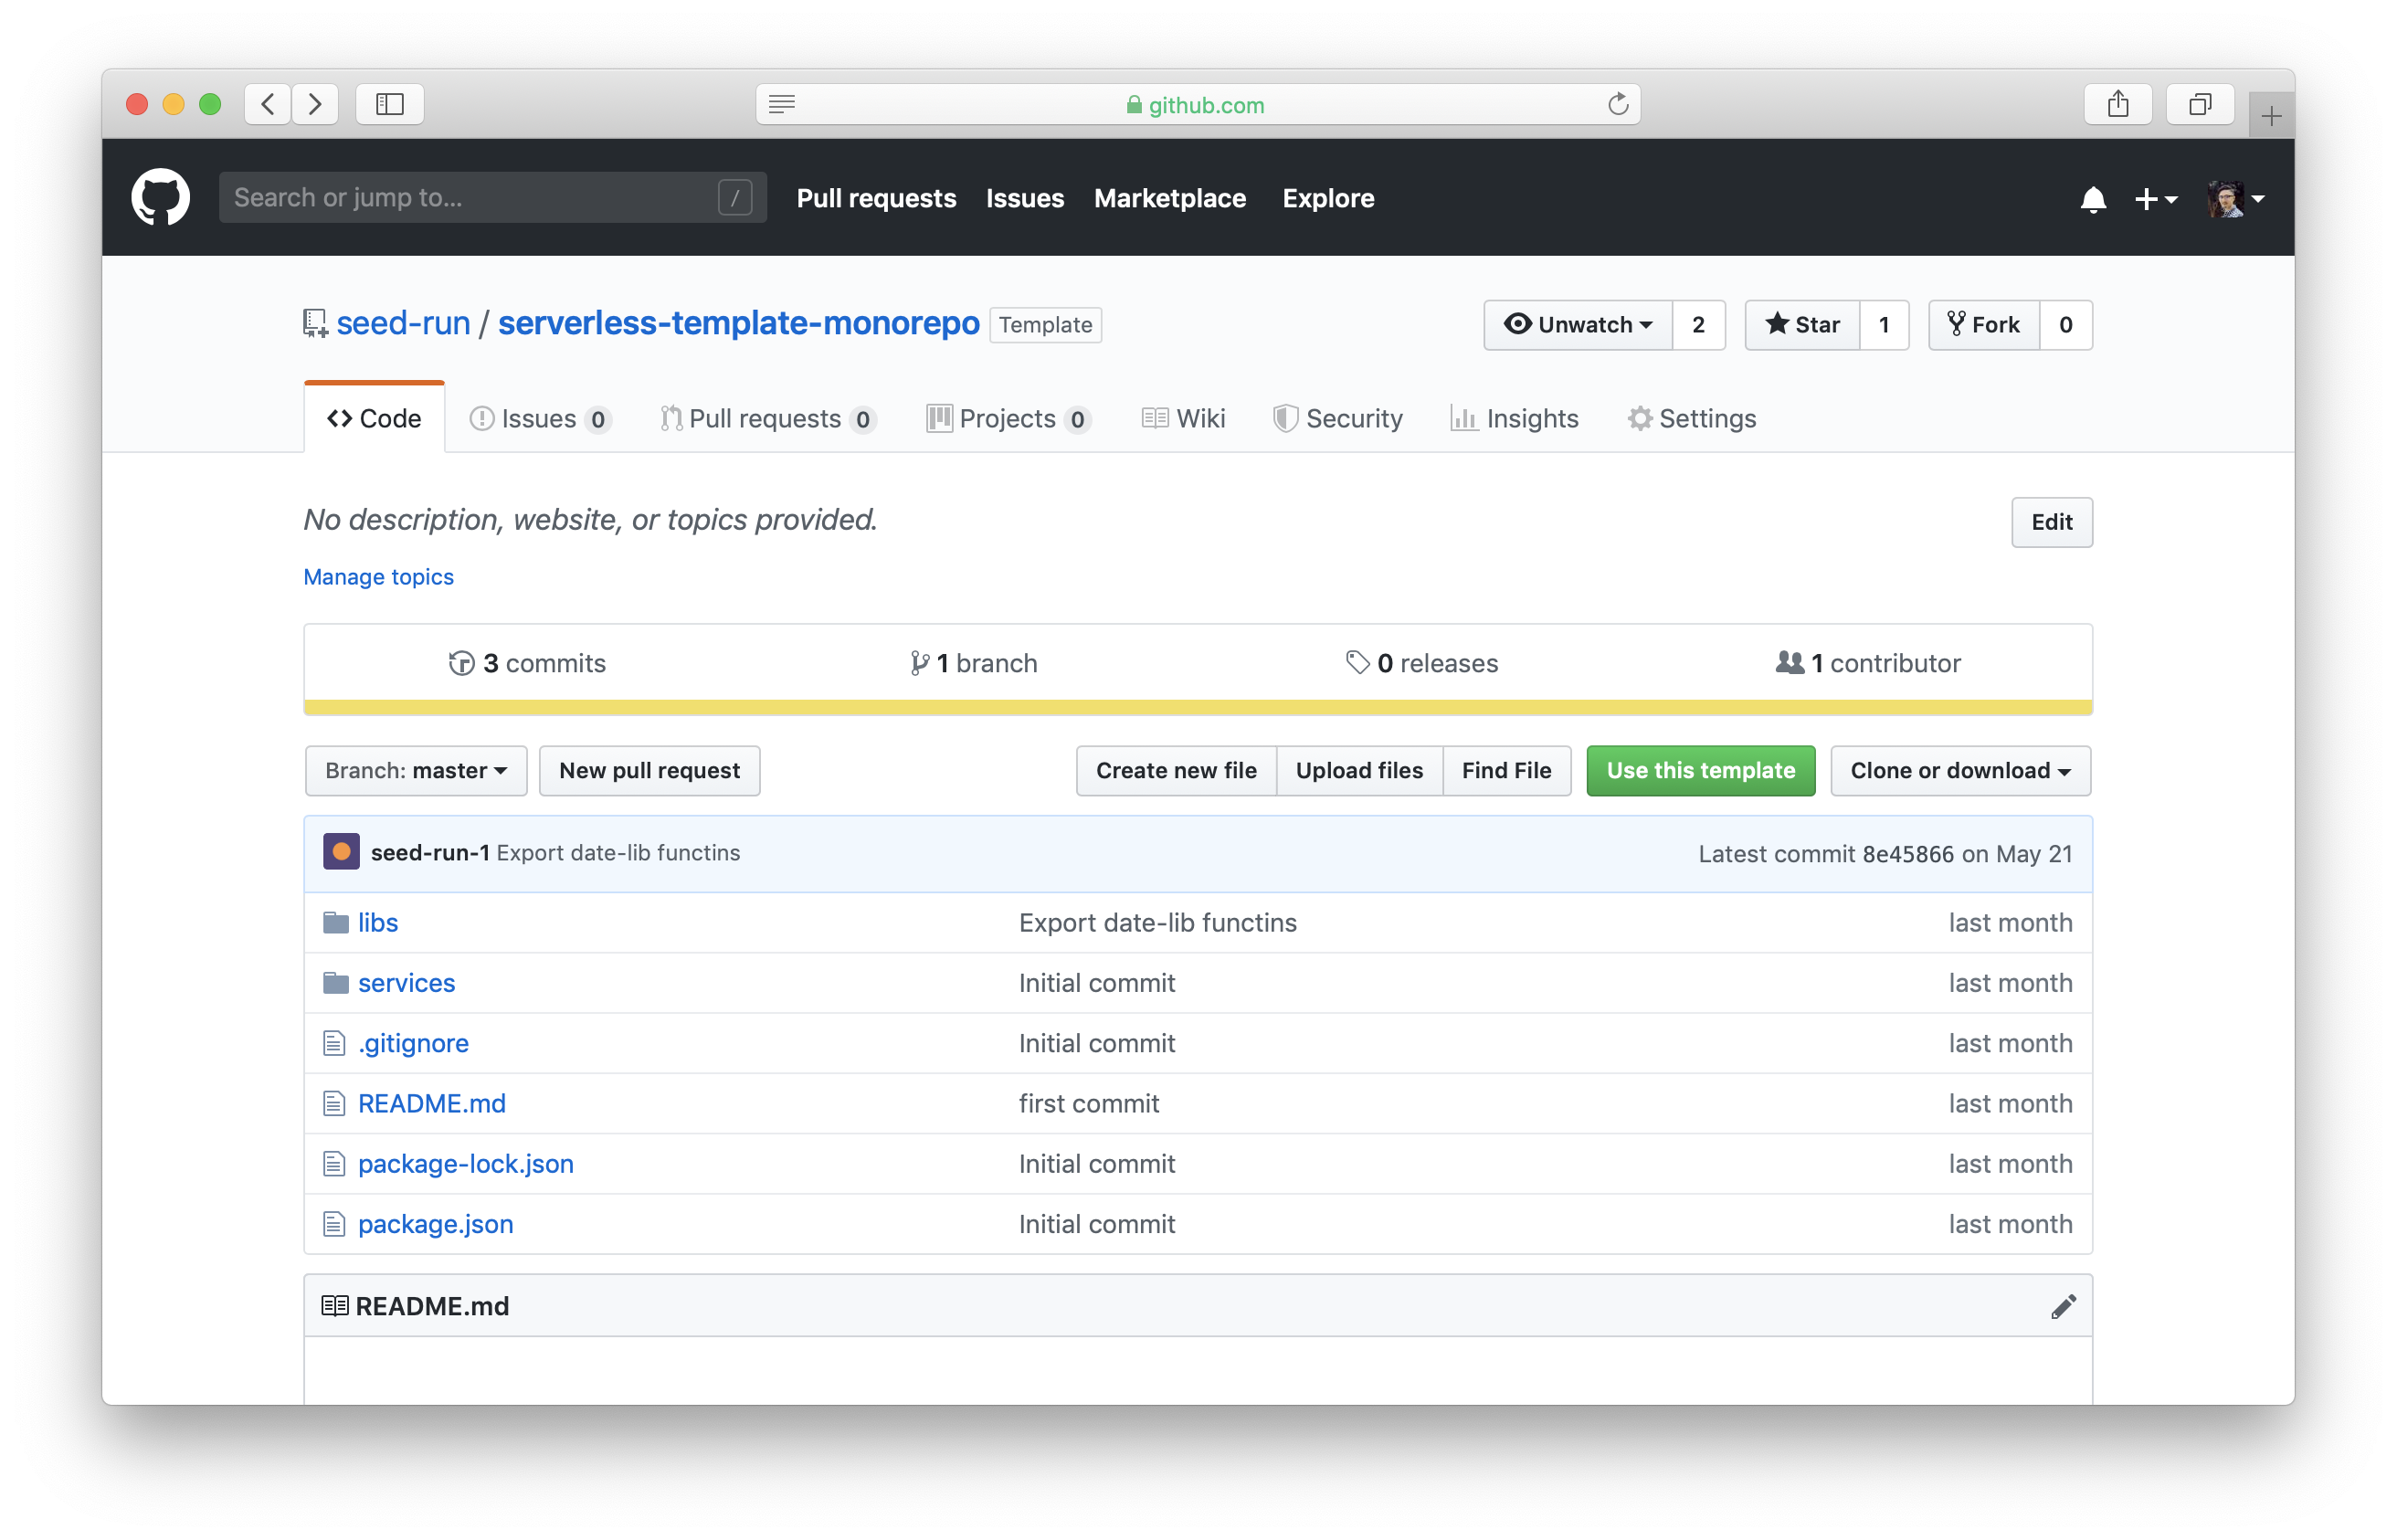Click Use this template button

[x=1699, y=770]
